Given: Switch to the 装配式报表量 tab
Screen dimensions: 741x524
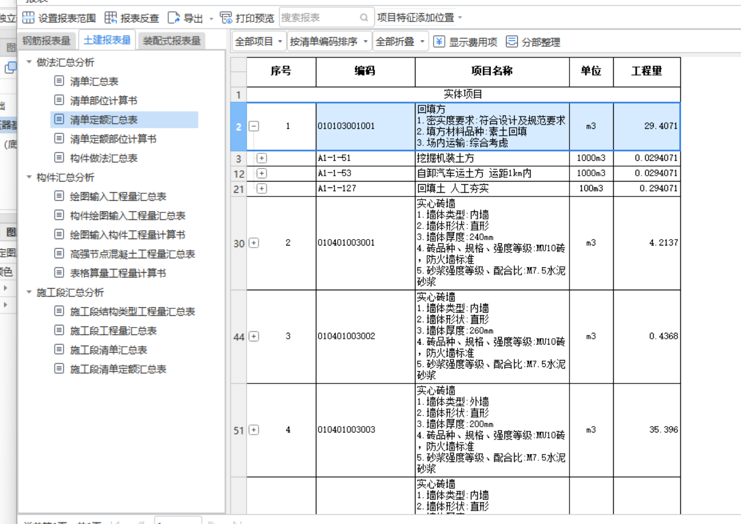Looking at the screenshot, I should pyautogui.click(x=172, y=40).
